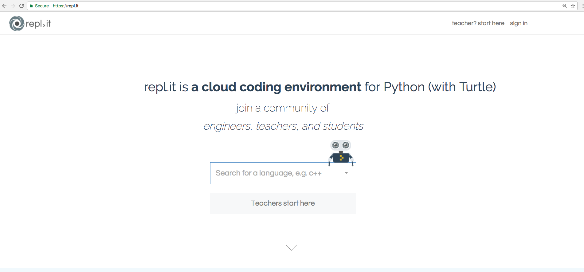Reload the repl.it page
The image size is (584, 272).
(22, 6)
